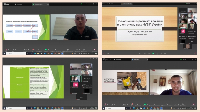Toggle microphone in the НУБІП title slide window
Screen dimensions: 200x112
pyautogui.click(x=104, y=53)
